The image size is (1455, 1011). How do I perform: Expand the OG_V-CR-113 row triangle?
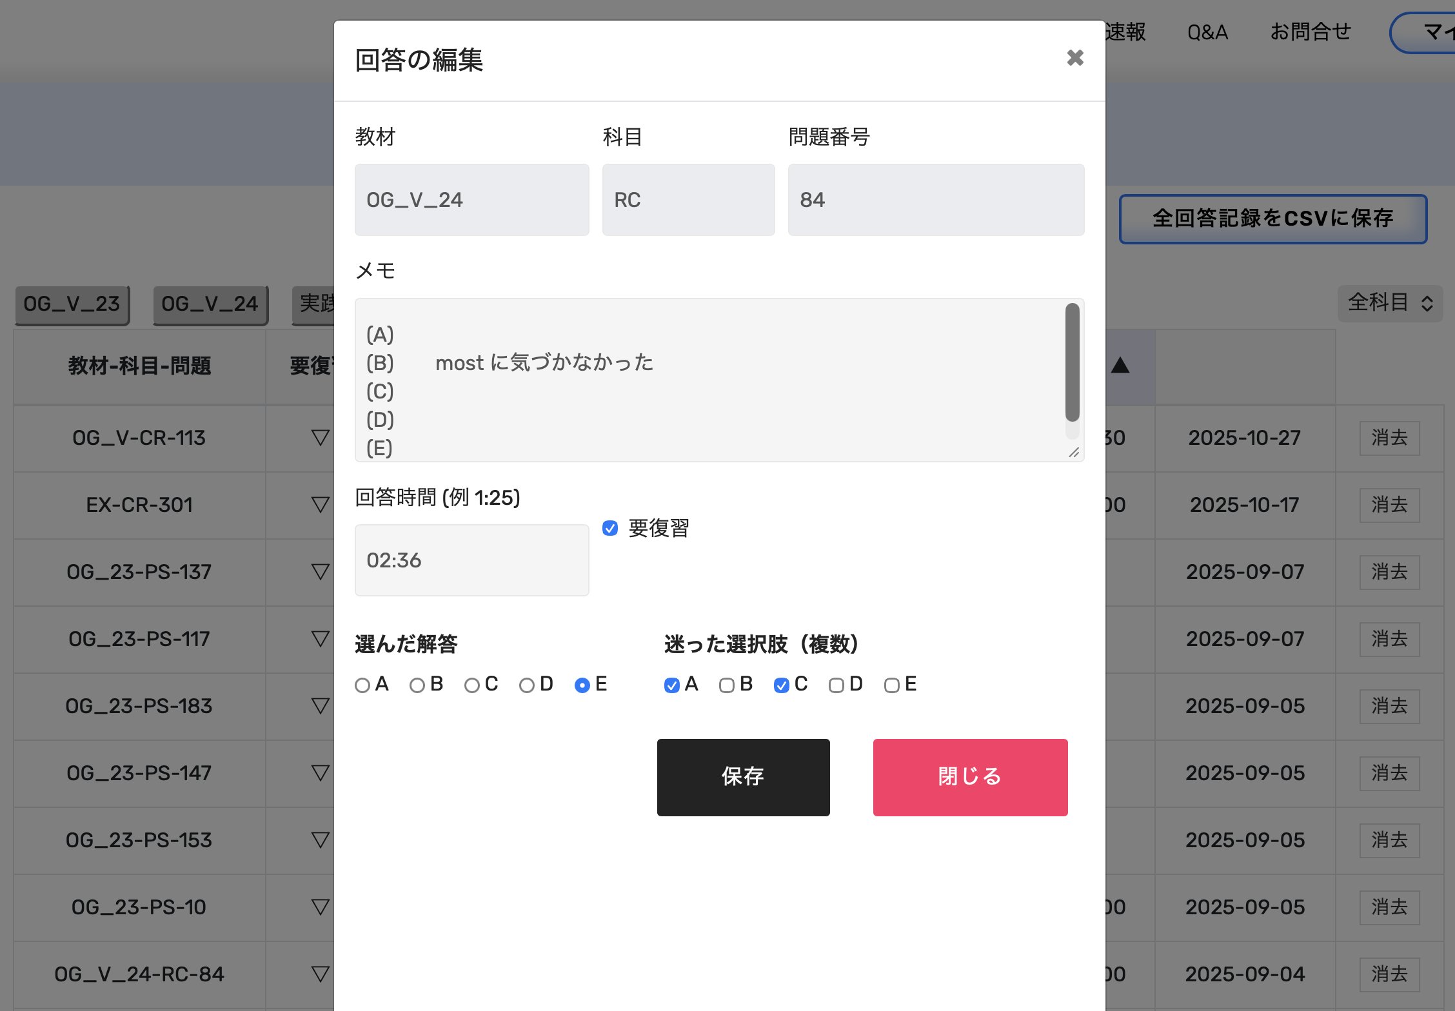[320, 438]
